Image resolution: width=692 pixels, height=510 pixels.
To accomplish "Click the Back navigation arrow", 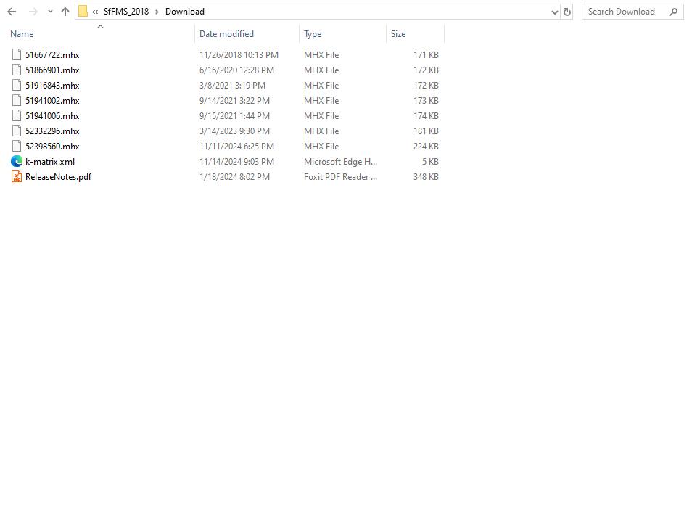I will (11, 11).
